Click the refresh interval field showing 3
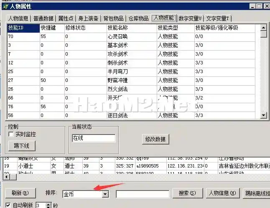270x208 pixels. [x=41, y=205]
